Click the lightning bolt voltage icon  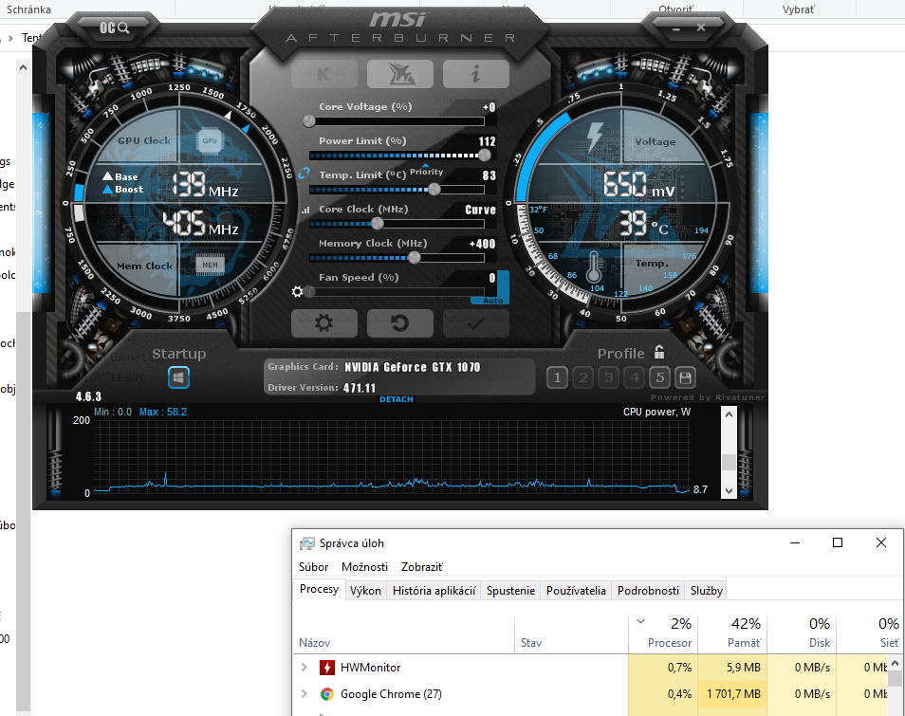(x=594, y=137)
